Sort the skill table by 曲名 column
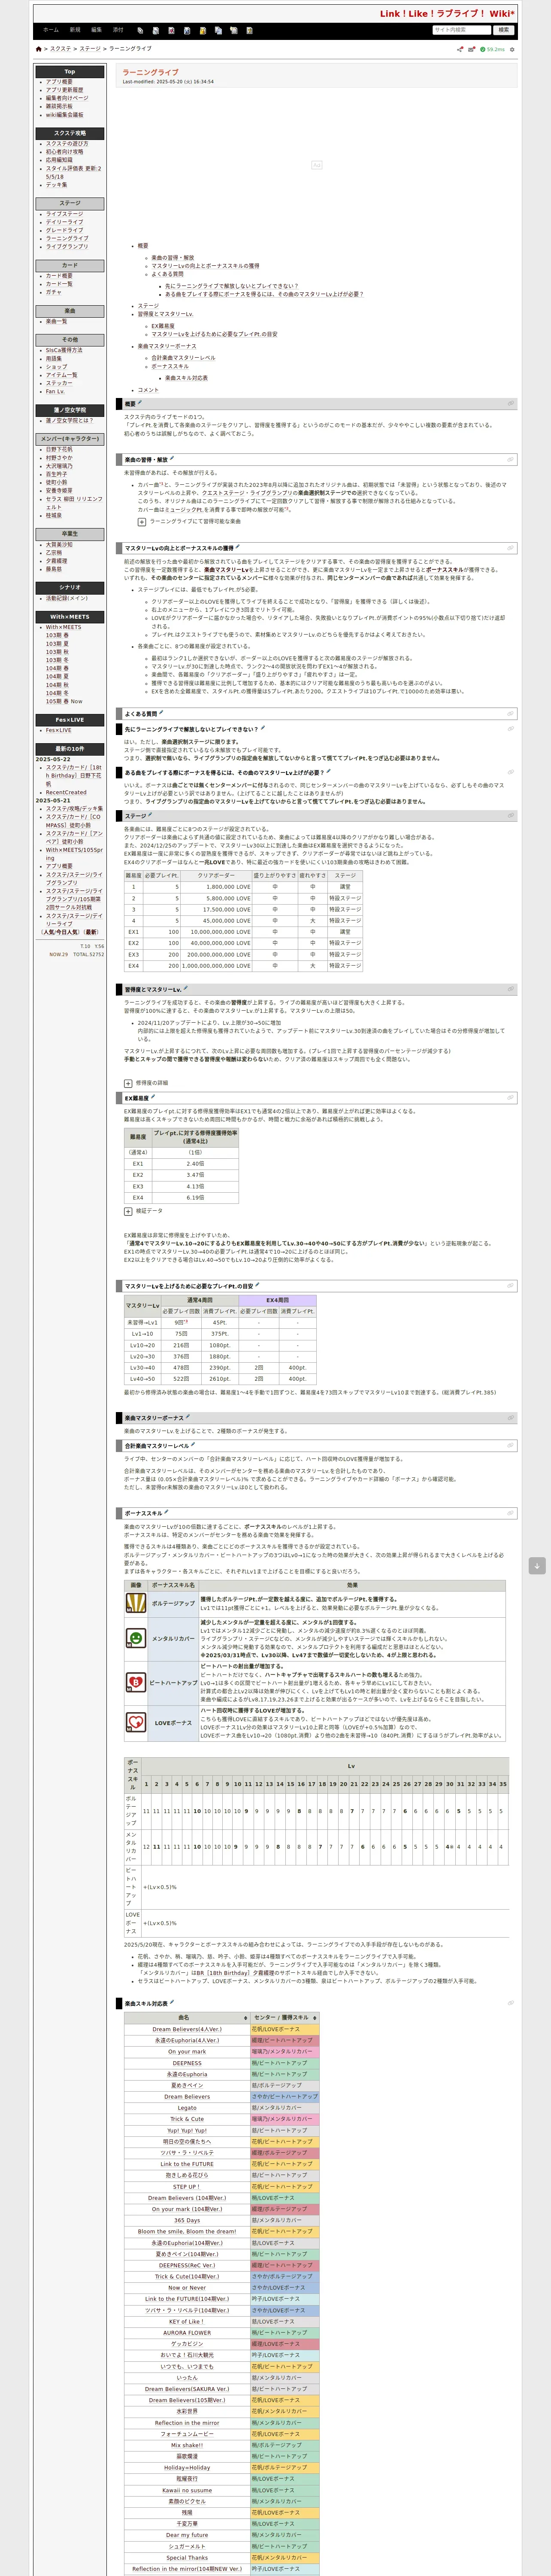 point(187,2018)
